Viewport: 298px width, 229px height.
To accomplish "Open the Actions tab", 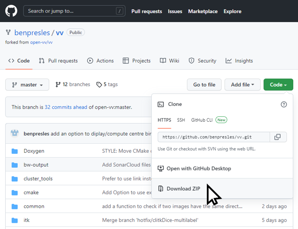I will tap(100, 61).
